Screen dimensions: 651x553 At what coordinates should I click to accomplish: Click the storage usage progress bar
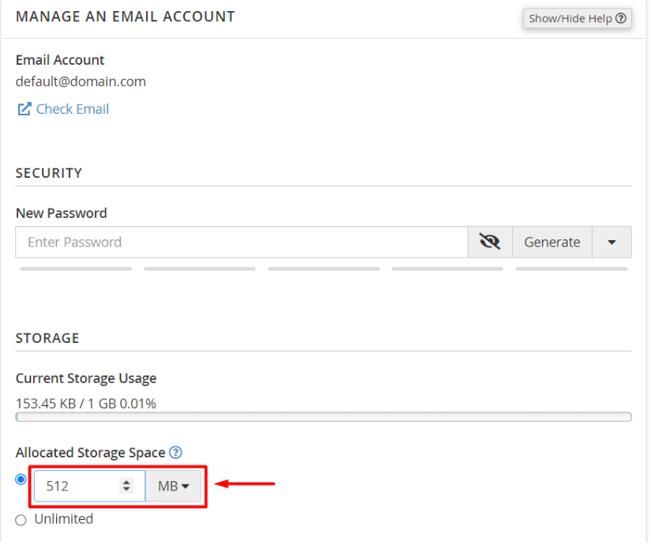click(324, 416)
